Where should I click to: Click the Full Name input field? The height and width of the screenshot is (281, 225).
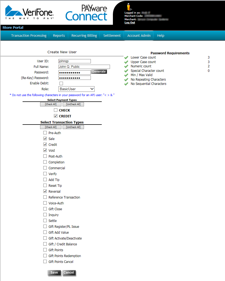(x=84, y=67)
